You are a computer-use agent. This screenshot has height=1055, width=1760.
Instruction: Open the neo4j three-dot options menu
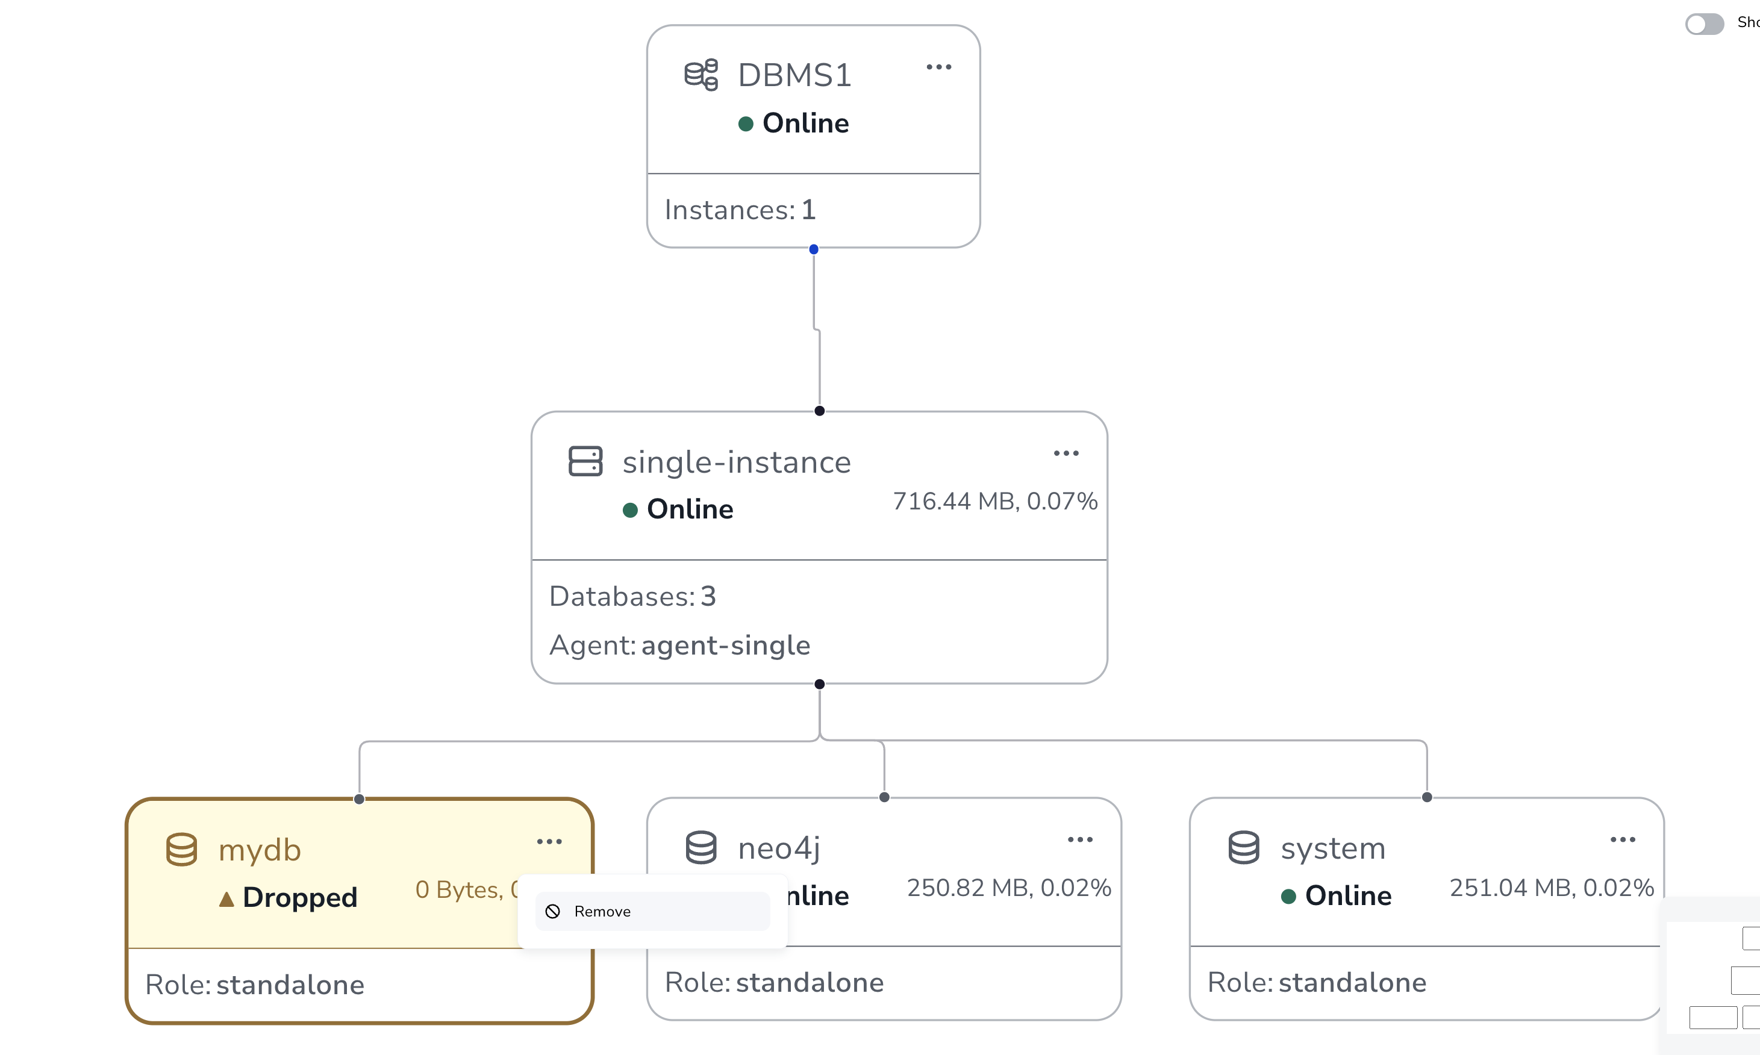tap(1080, 839)
